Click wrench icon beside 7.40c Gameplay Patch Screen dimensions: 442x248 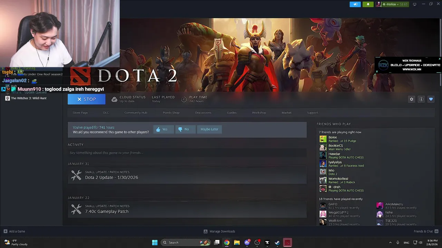click(x=76, y=209)
